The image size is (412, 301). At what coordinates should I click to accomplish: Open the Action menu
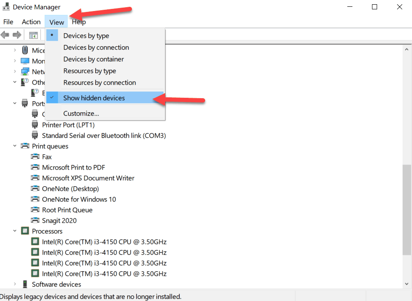pyautogui.click(x=31, y=22)
